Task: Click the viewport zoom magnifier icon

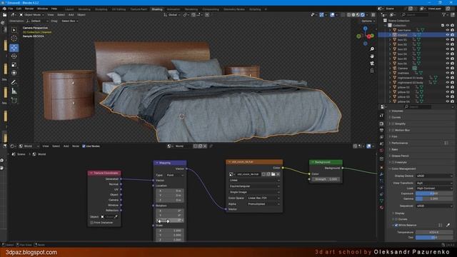Action: click(372, 49)
